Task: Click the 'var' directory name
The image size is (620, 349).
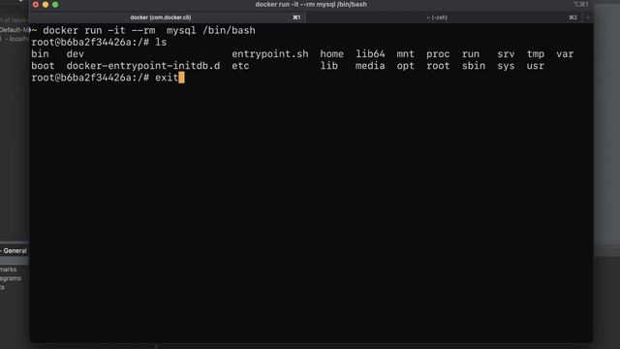Action: (565, 54)
